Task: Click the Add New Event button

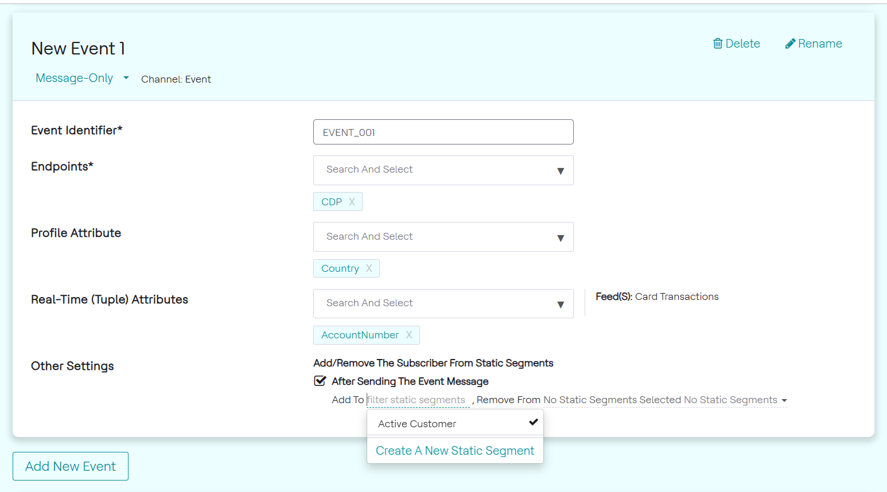Action: click(71, 466)
